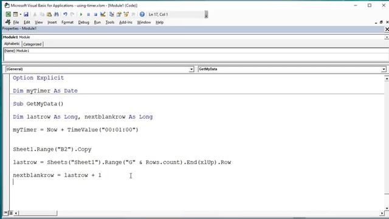
Task: Click the Insert UserForm toolbar icon
Action: point(15,15)
